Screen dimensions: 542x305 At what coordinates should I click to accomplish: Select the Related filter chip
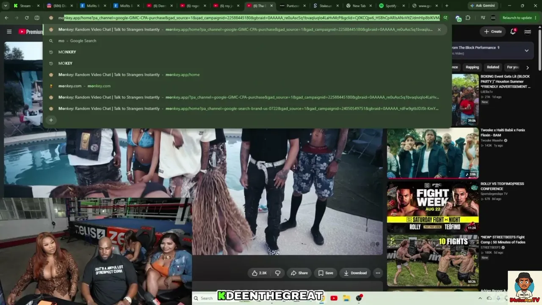coord(493,67)
